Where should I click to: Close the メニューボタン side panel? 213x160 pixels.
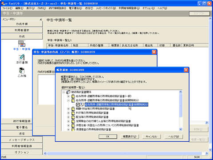pyautogui.click(x=41, y=19)
